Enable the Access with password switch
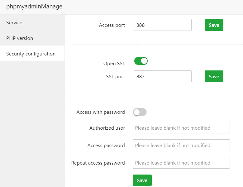Image resolution: width=243 pixels, height=187 pixels. [140, 112]
